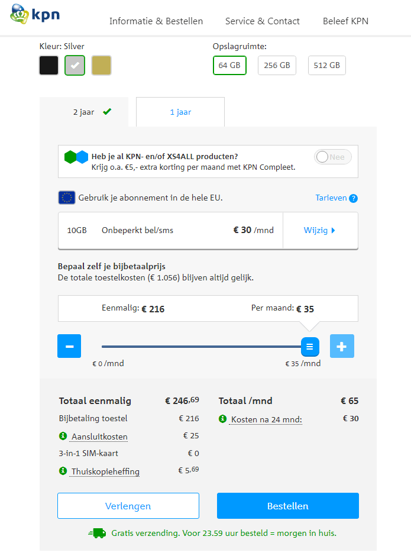Open the Aansluitkosten info link

99,437
